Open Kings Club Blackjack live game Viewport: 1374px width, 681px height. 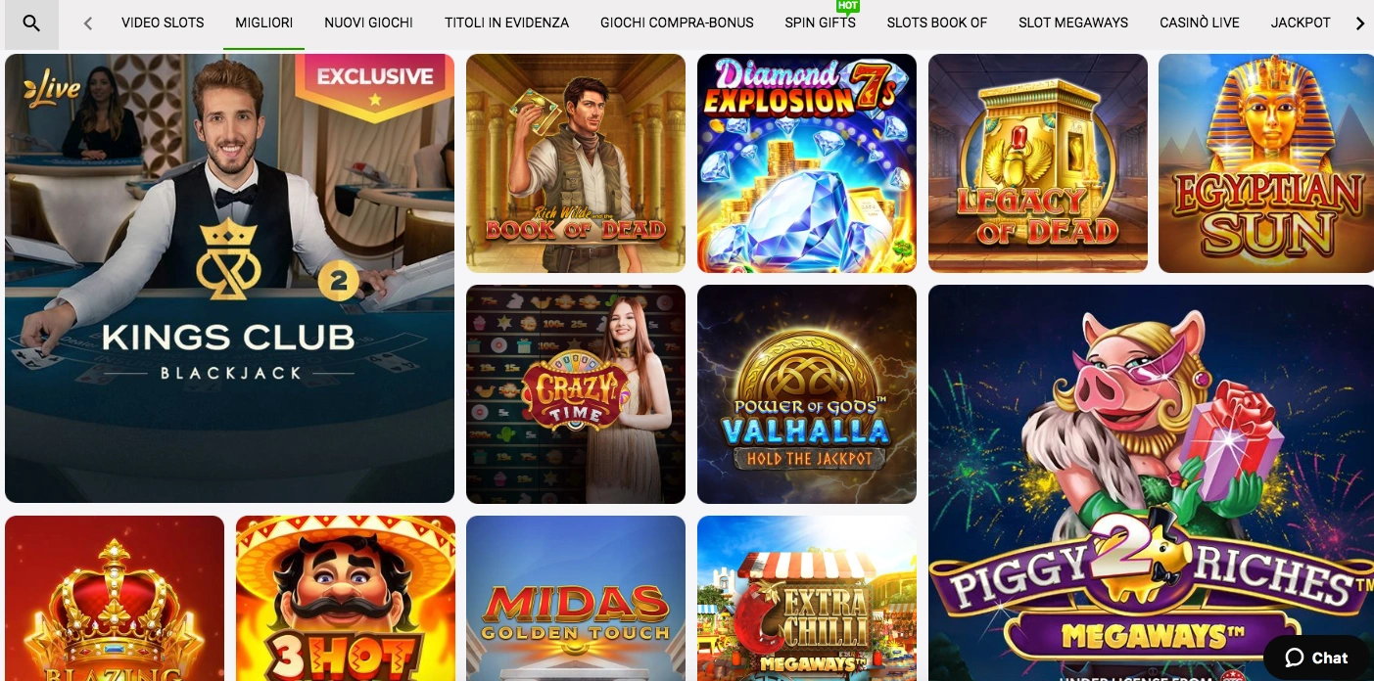click(229, 278)
